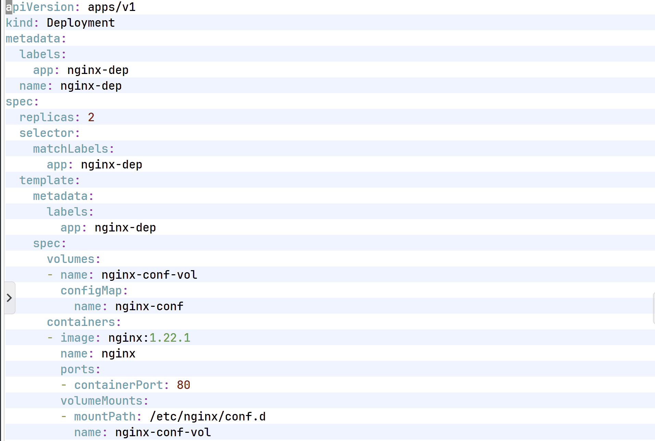Click the selector key
Image resolution: width=655 pixels, height=441 pixels.
47,133
